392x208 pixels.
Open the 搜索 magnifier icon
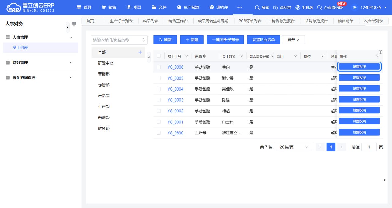[x=257, y=7]
